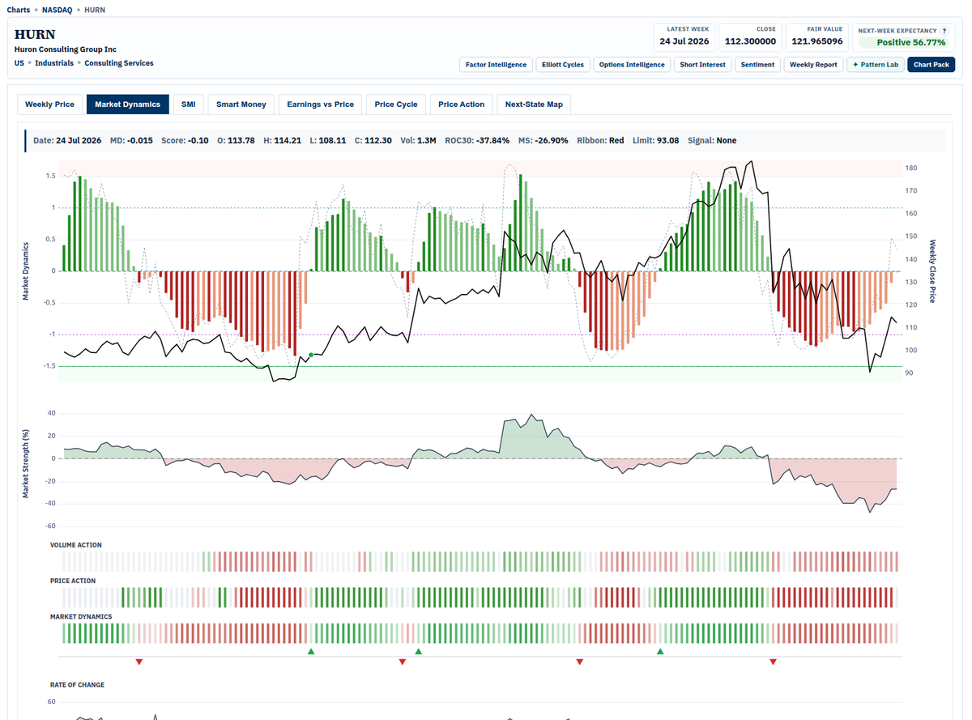Switch to the Weekly Price tab
Viewport: 972px width, 720px height.
(x=49, y=104)
